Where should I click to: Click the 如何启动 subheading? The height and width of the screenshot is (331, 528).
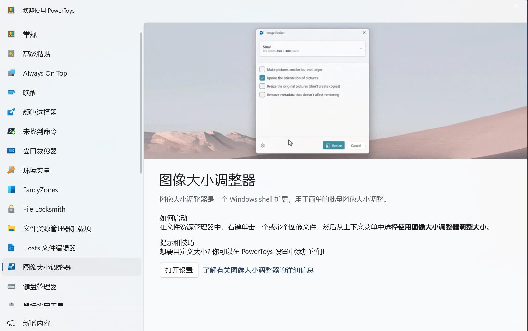(174, 218)
